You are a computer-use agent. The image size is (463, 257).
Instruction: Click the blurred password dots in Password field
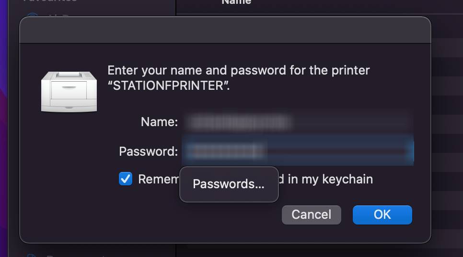[x=228, y=151]
